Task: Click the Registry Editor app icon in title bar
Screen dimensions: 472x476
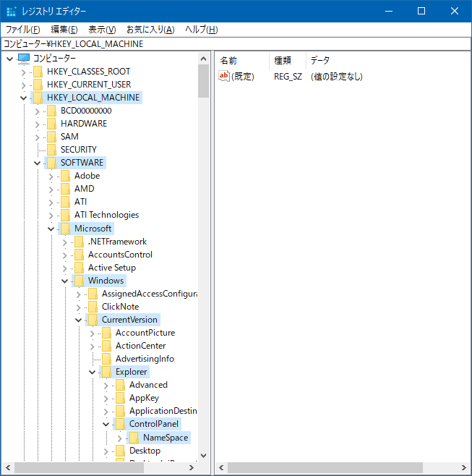Action: (11, 12)
